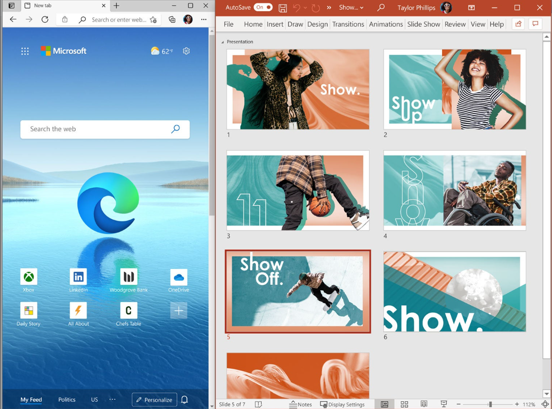Viewport: 552px width, 409px height.
Task: Click the search magnifier in web search box
Action: click(175, 129)
